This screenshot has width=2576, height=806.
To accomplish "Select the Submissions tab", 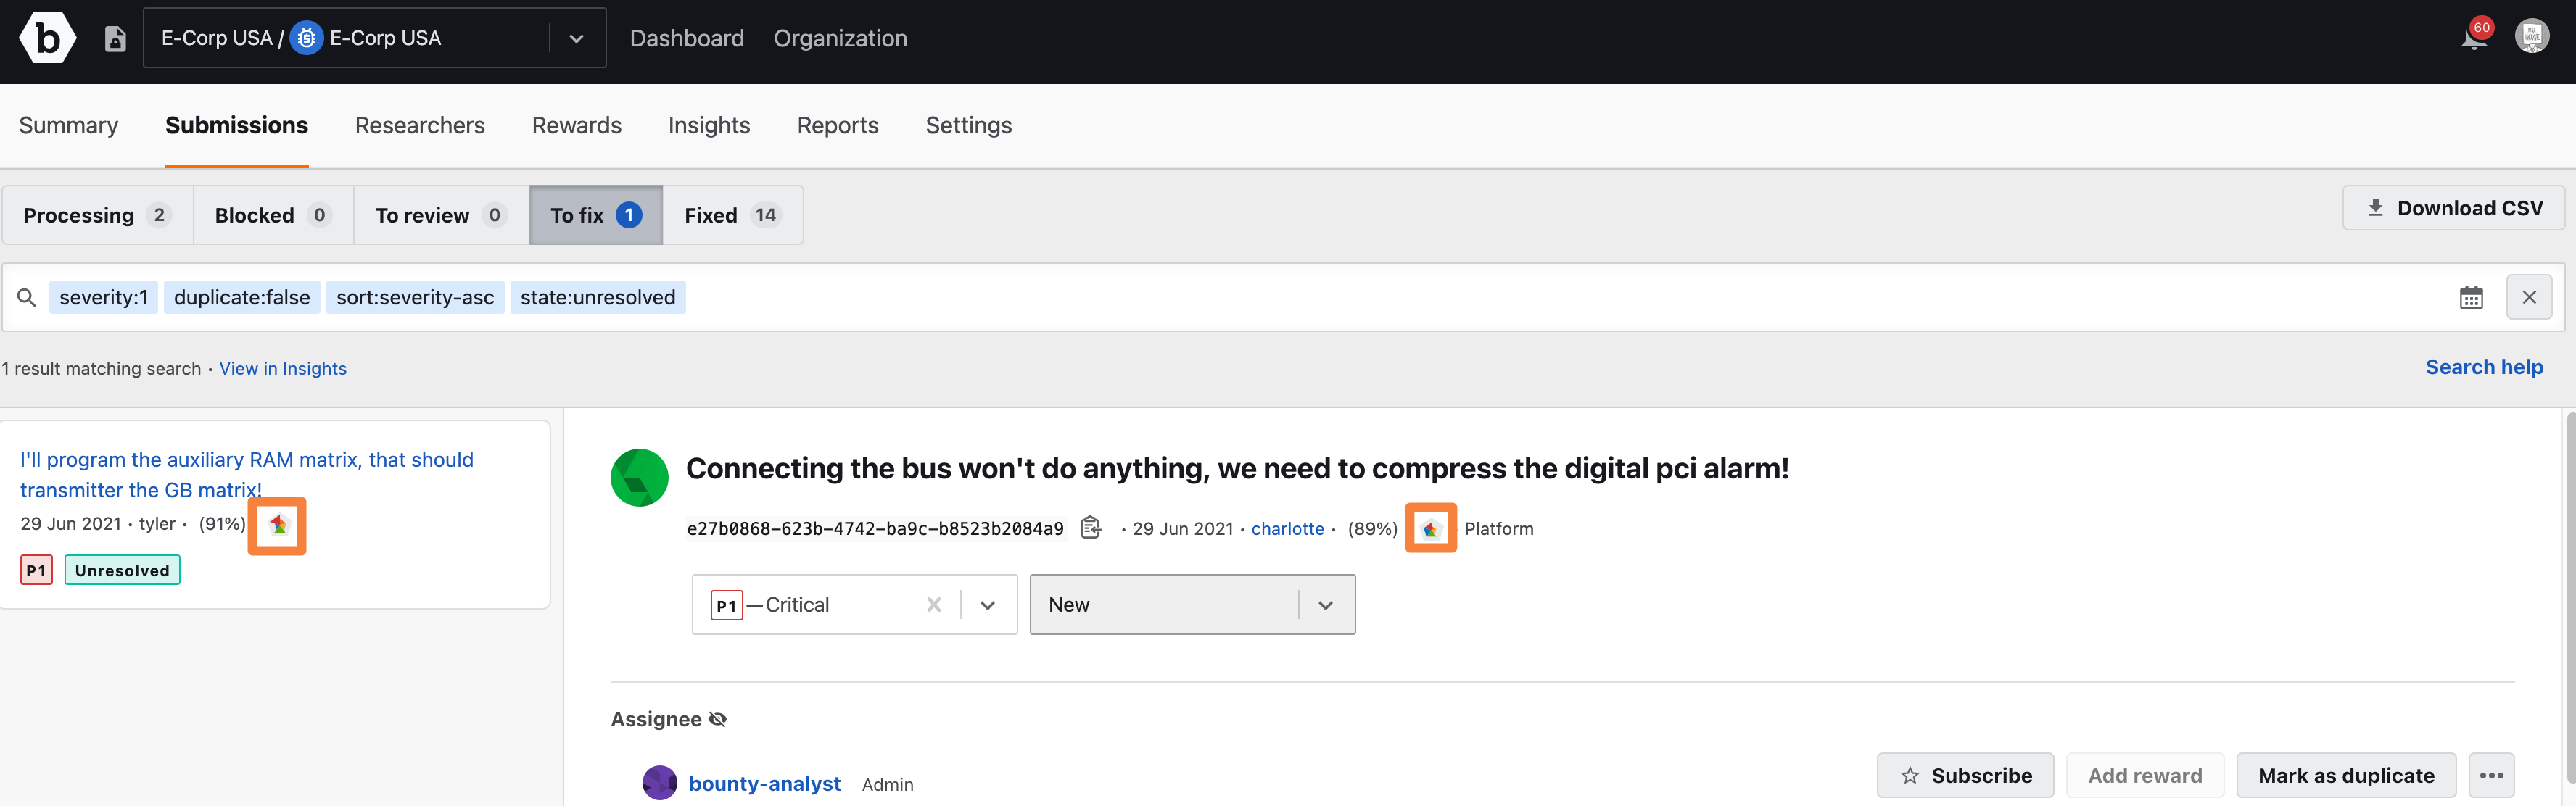I will coord(237,125).
